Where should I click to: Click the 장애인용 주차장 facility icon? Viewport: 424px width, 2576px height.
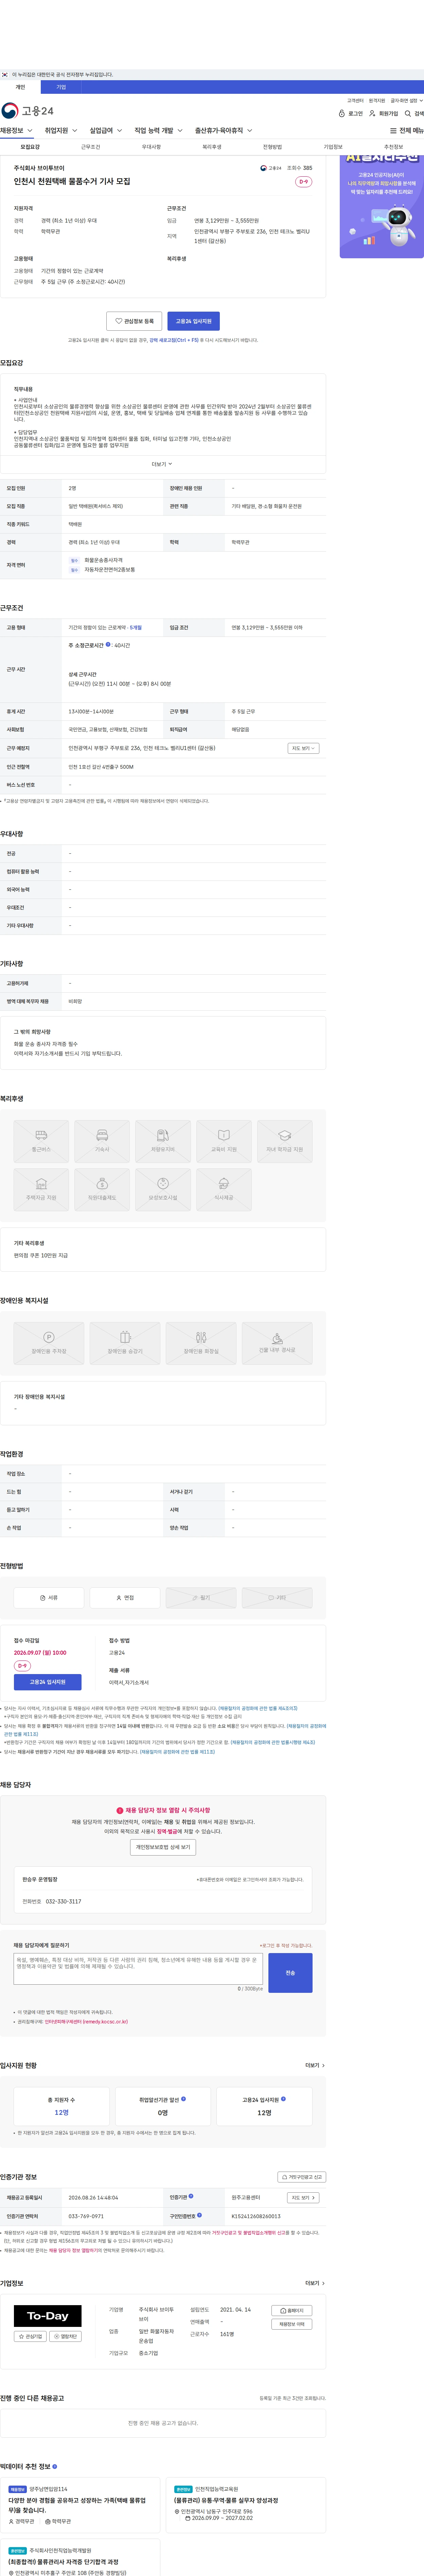48,1342
